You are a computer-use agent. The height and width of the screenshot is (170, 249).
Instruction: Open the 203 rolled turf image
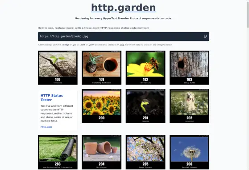click(x=58, y=152)
